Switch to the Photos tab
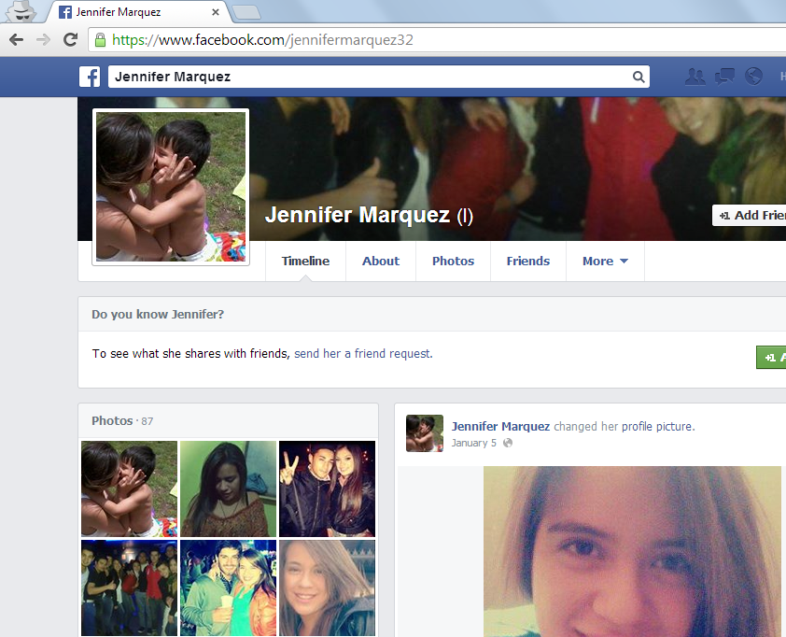Image resolution: width=786 pixels, height=637 pixels. click(x=453, y=261)
